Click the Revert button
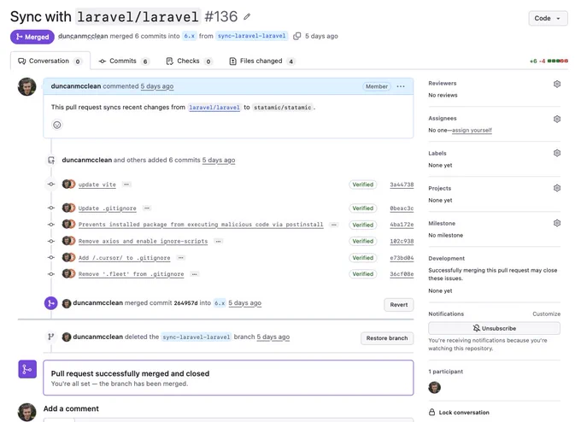This screenshot has height=422, width=581. pos(399,305)
